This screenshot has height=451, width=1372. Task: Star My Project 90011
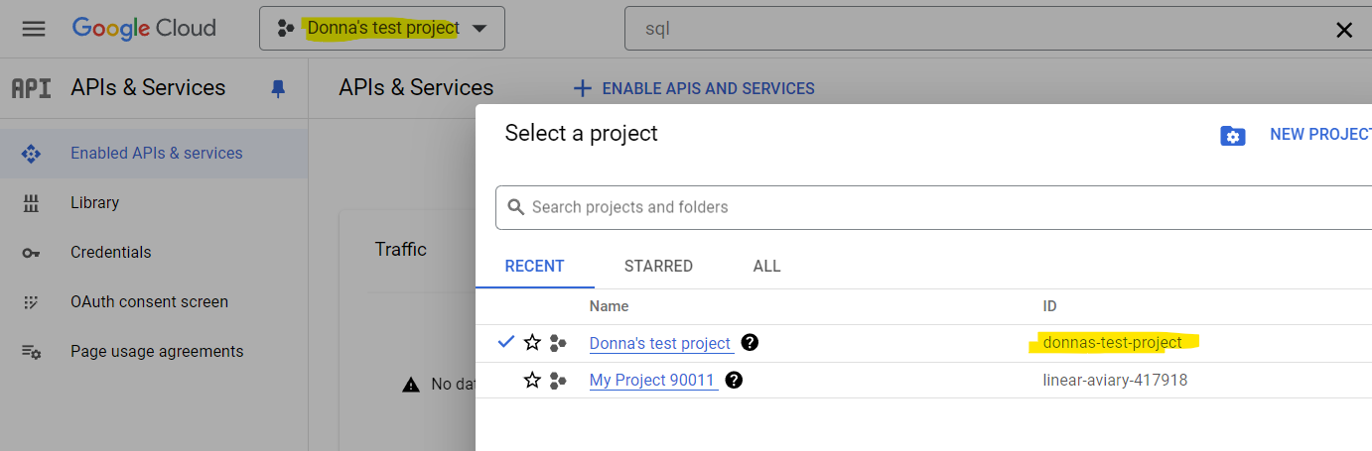tap(532, 380)
